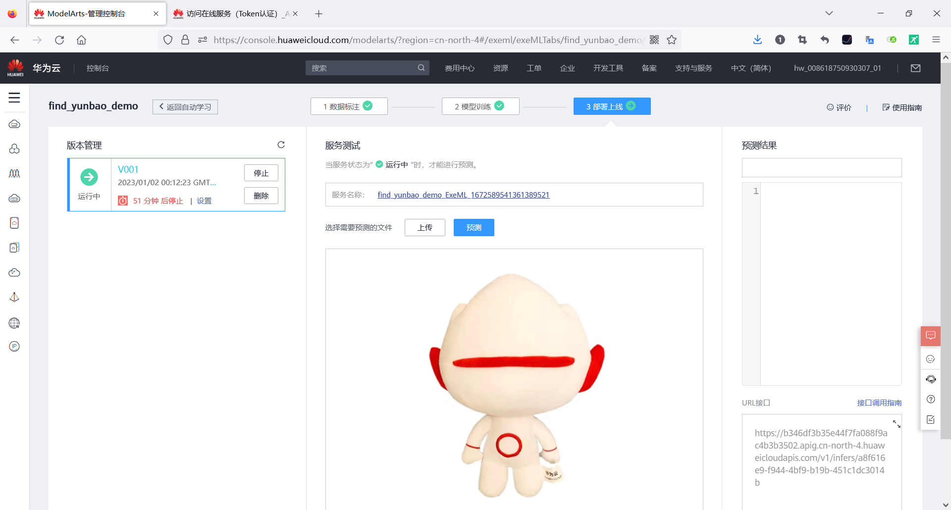
Task: Click the pencil feedback icon on right edge
Action: click(931, 419)
